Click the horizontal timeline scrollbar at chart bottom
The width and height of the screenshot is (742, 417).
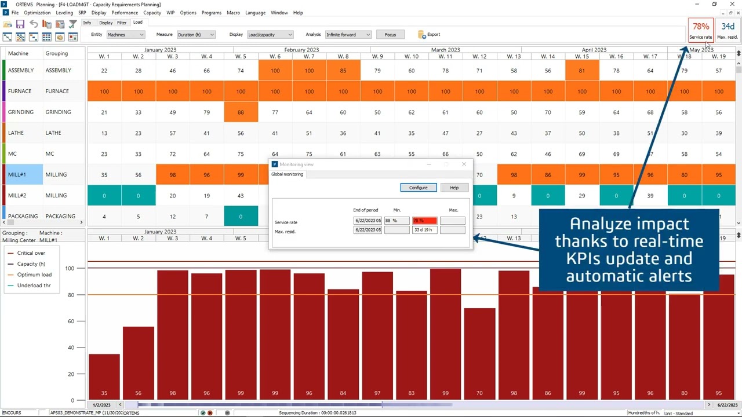pos(414,404)
